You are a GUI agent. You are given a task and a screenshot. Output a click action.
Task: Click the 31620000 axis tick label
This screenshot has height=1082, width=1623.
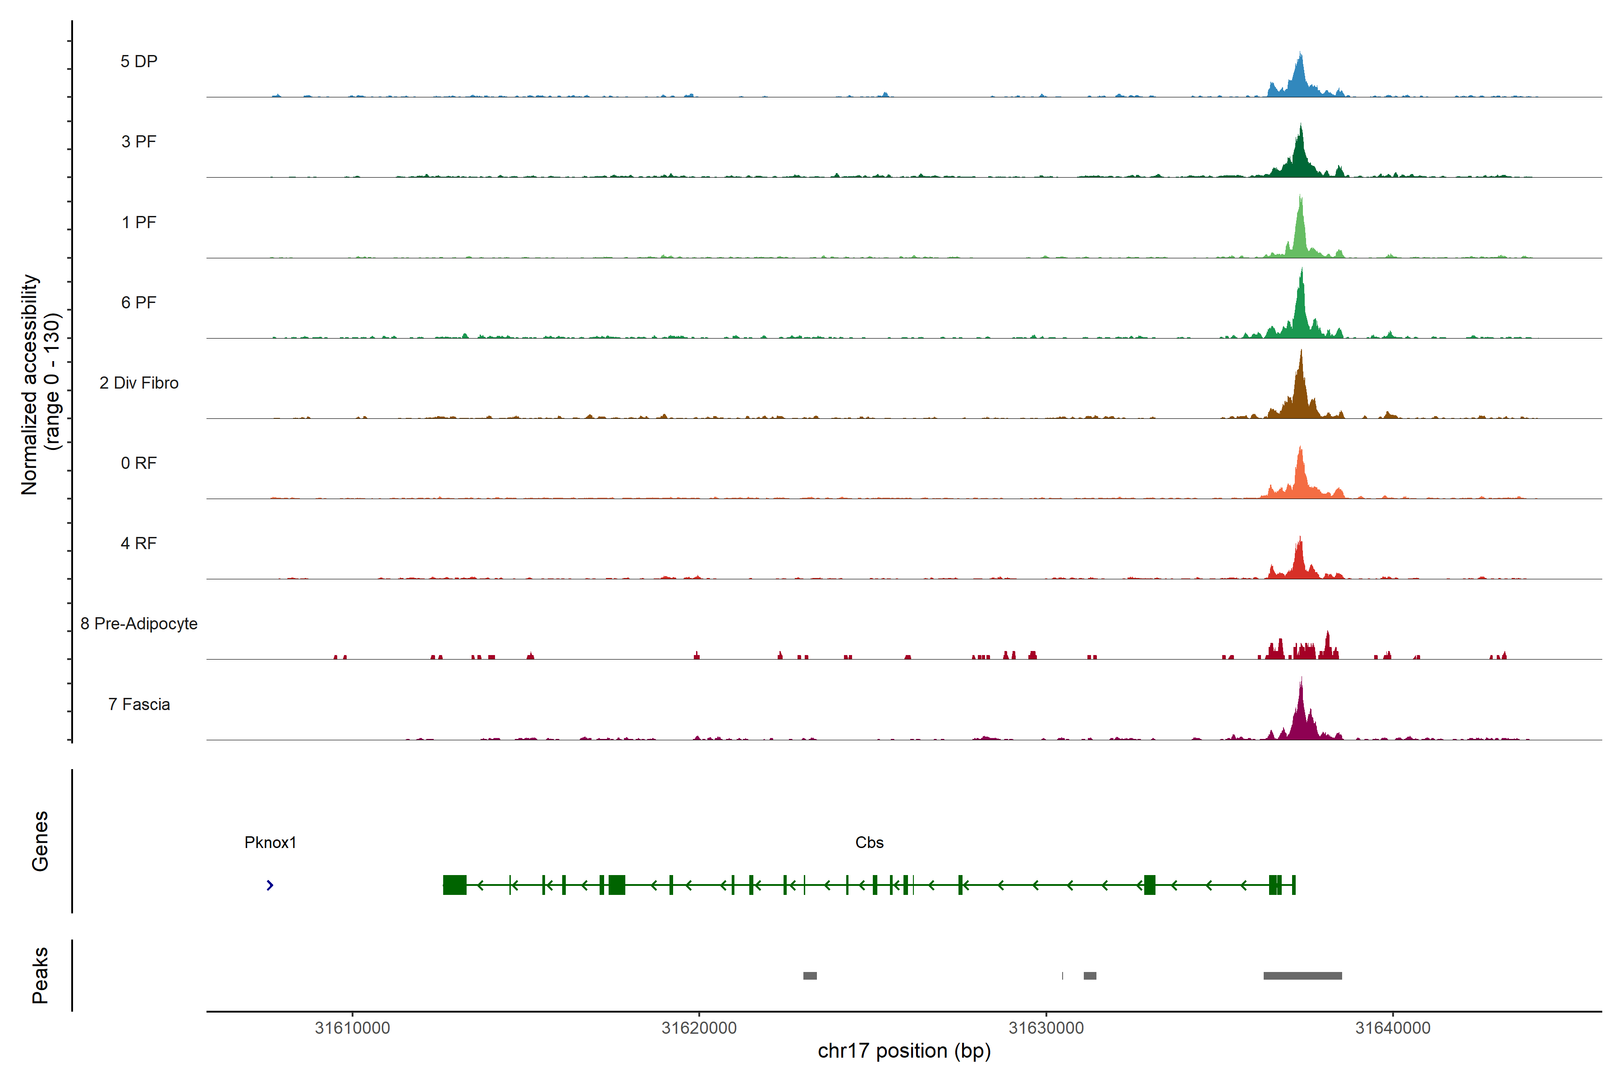[699, 1028]
